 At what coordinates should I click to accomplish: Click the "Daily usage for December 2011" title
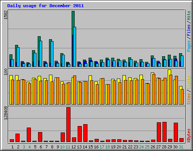46,6
